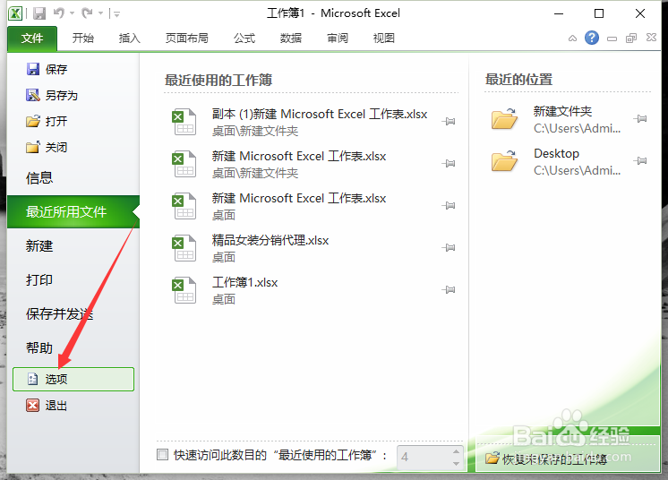Switch to the 页面布局 ribbon tab

coord(187,39)
